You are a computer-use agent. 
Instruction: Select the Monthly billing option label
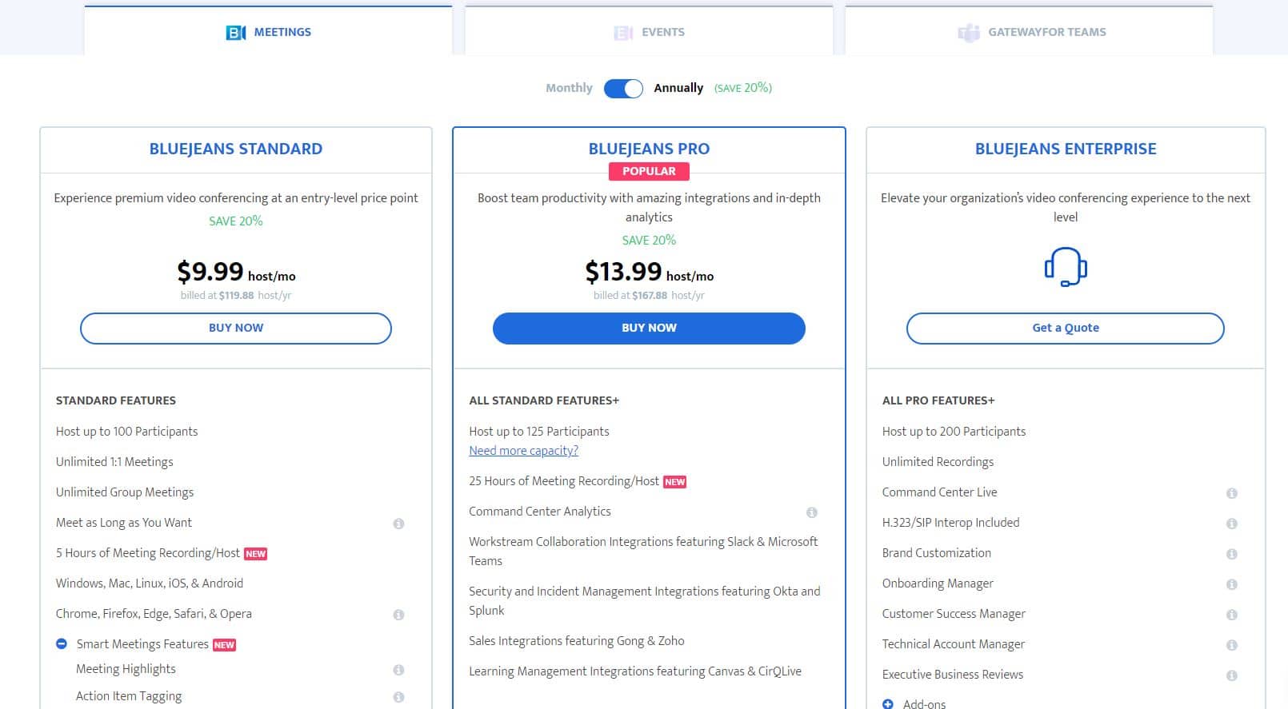tap(569, 88)
